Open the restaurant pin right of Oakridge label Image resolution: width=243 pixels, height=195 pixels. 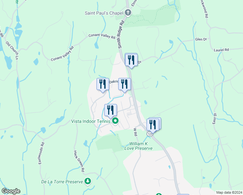pyautogui.click(x=124, y=85)
